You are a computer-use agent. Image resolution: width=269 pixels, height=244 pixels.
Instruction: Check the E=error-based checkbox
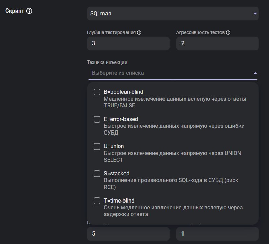tap(97, 119)
